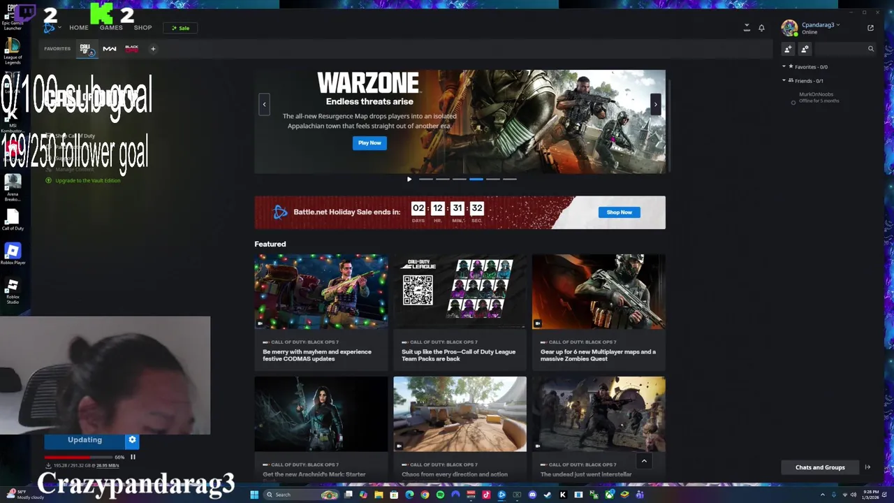Go to the GAMES tab

coord(111,28)
